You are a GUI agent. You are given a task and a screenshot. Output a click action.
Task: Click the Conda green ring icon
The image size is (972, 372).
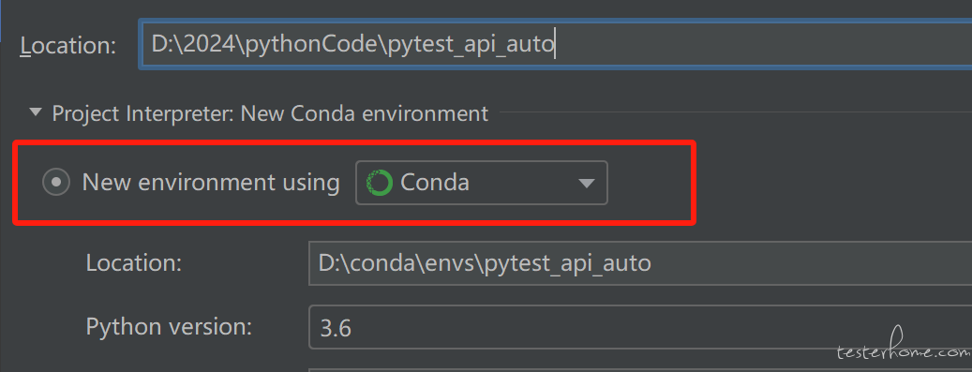point(380,183)
